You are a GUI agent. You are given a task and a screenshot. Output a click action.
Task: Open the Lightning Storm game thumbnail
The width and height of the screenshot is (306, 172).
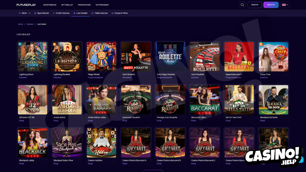click(33, 57)
